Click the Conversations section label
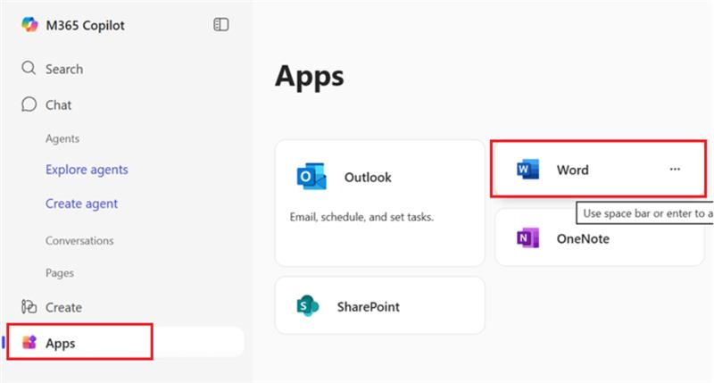 pos(79,240)
